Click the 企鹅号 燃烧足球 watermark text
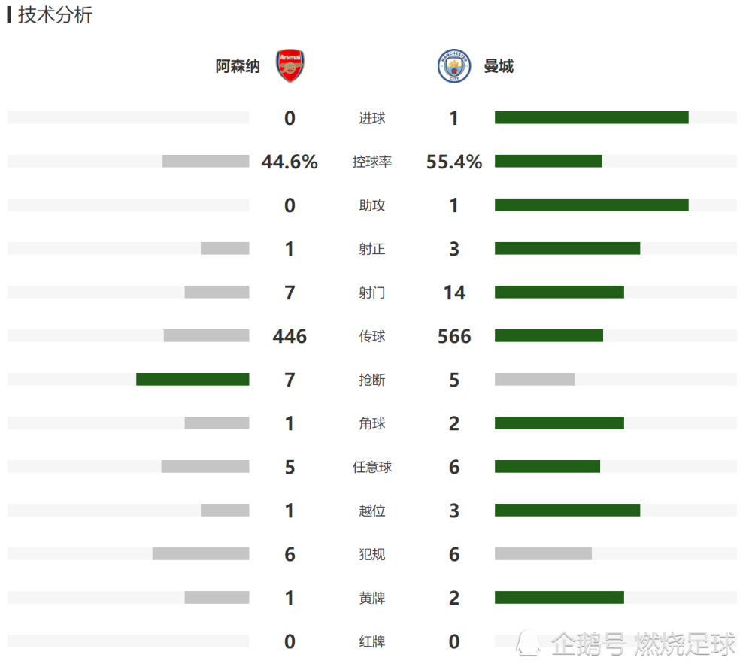 (x=643, y=643)
